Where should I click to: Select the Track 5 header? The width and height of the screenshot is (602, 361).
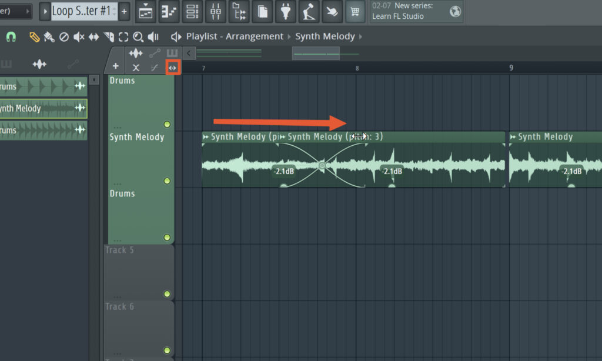[139, 272]
